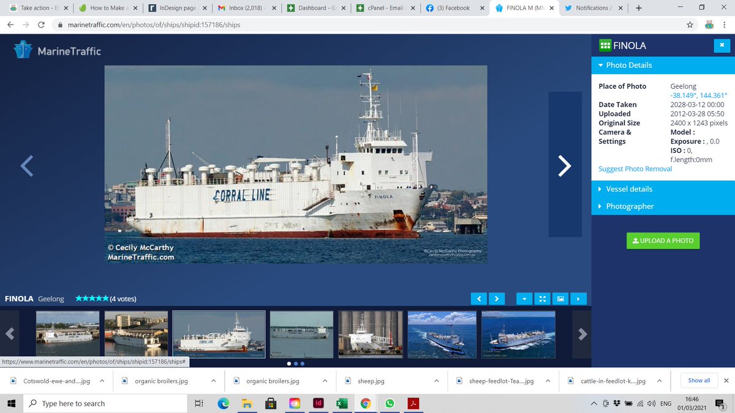Open the fourth thumbnail of distant grey ship
This screenshot has width=735, height=413.
pyautogui.click(x=301, y=334)
